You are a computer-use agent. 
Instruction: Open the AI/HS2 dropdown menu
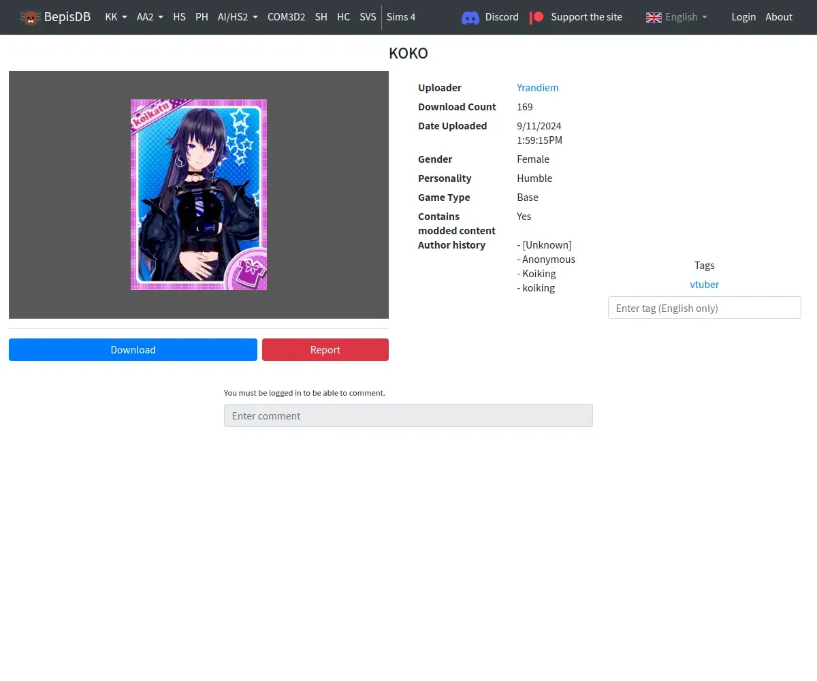[x=238, y=17]
